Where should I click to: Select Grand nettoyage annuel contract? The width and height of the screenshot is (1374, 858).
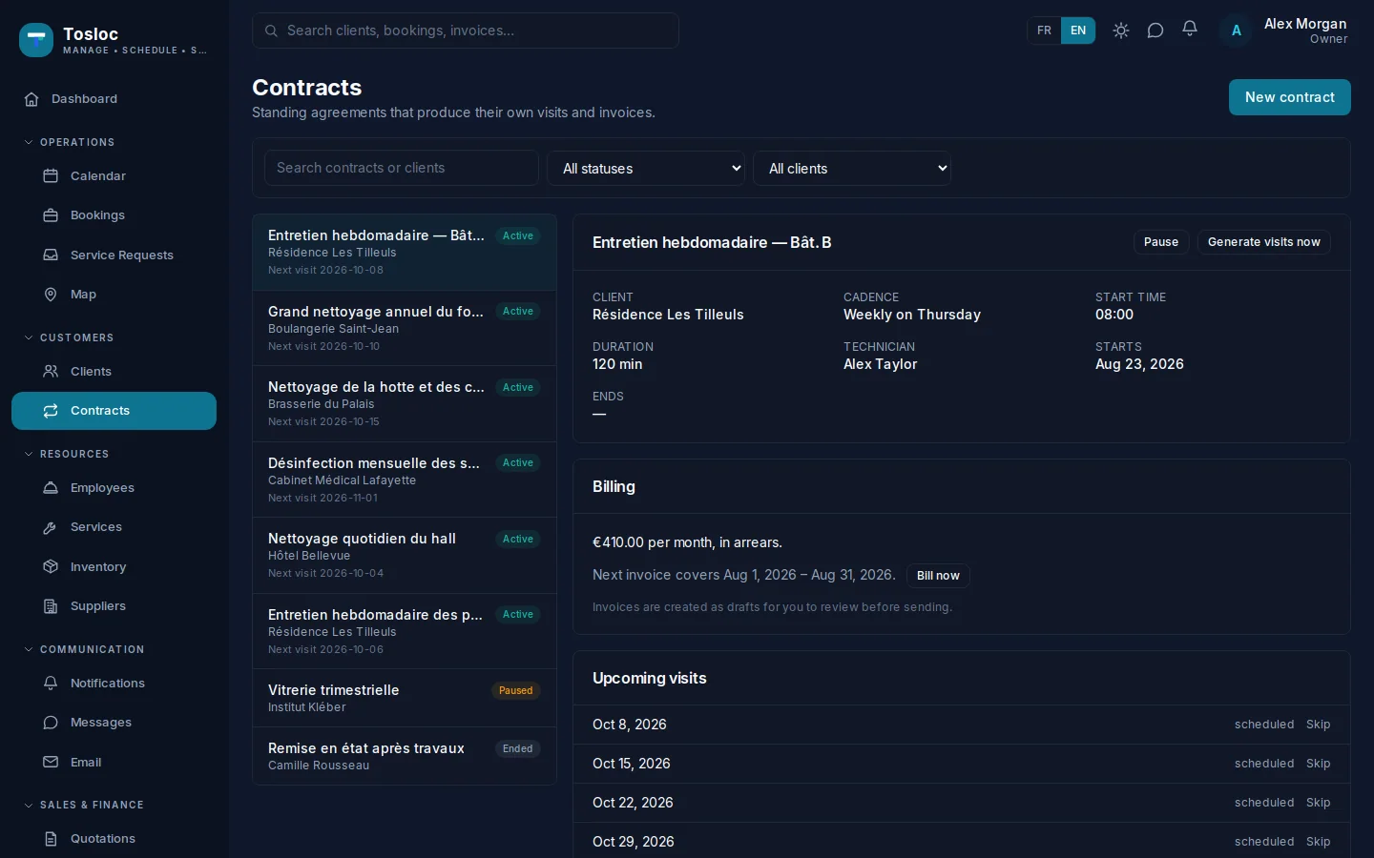(x=405, y=328)
